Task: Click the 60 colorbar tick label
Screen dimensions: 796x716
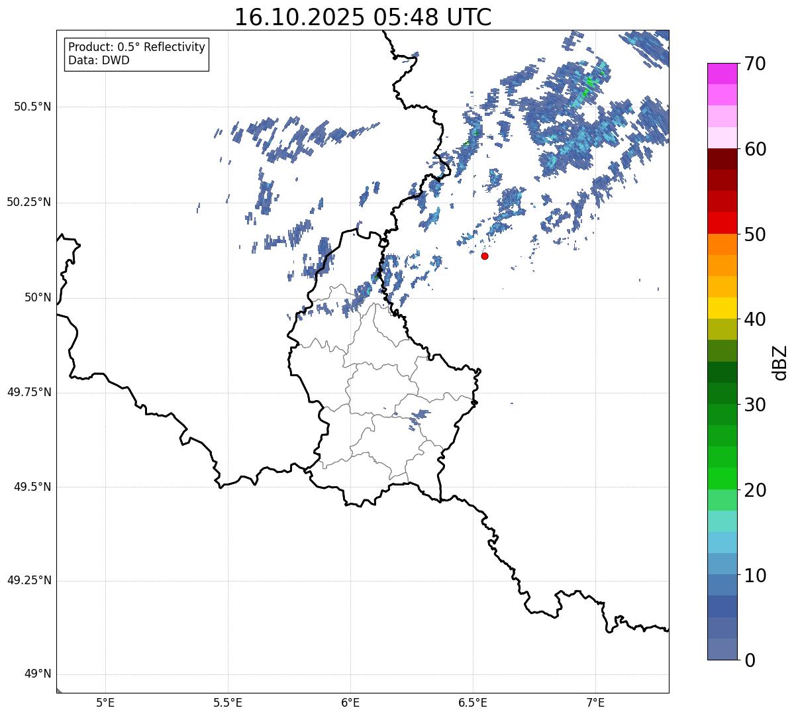Action: (755, 149)
